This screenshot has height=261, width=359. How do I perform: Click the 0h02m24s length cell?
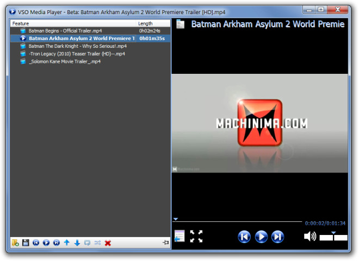[x=150, y=31]
